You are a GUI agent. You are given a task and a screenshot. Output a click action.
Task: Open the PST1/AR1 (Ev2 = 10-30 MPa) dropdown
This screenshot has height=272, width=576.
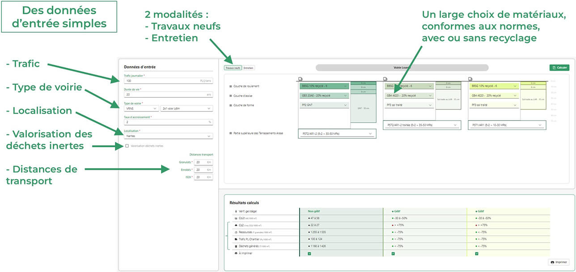507,125
